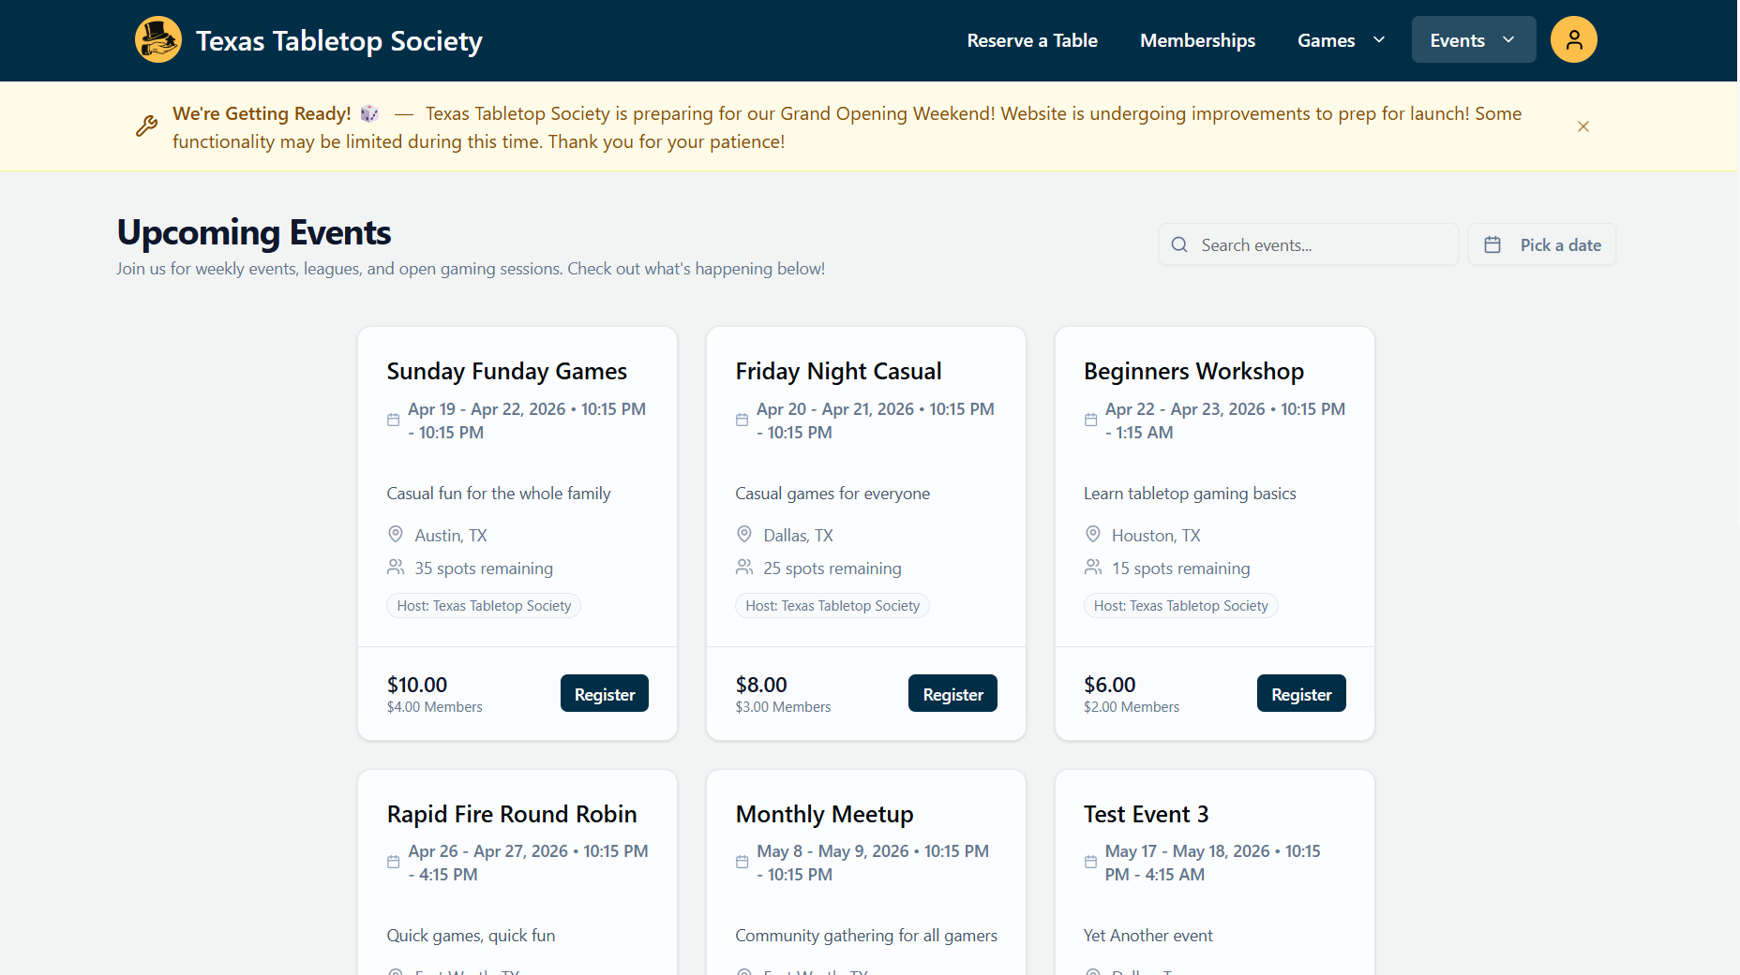Click the wrench icon in the announcement banner

[x=146, y=126]
